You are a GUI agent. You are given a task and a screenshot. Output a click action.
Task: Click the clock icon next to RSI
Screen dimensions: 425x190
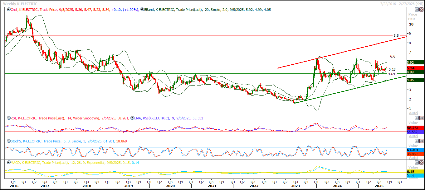pos(8,118)
